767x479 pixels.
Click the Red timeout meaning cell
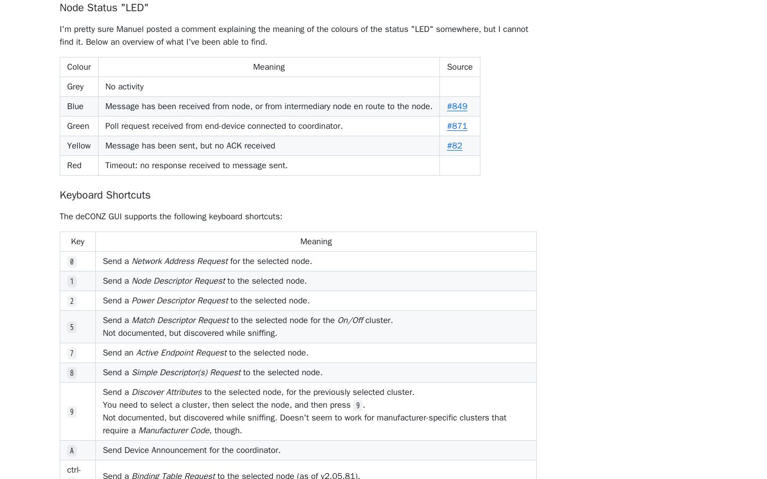point(269,166)
